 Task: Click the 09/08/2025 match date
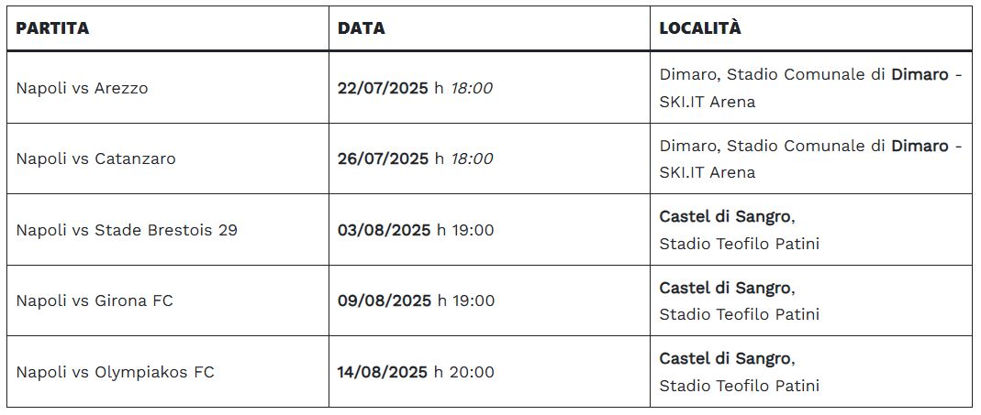coord(384,300)
